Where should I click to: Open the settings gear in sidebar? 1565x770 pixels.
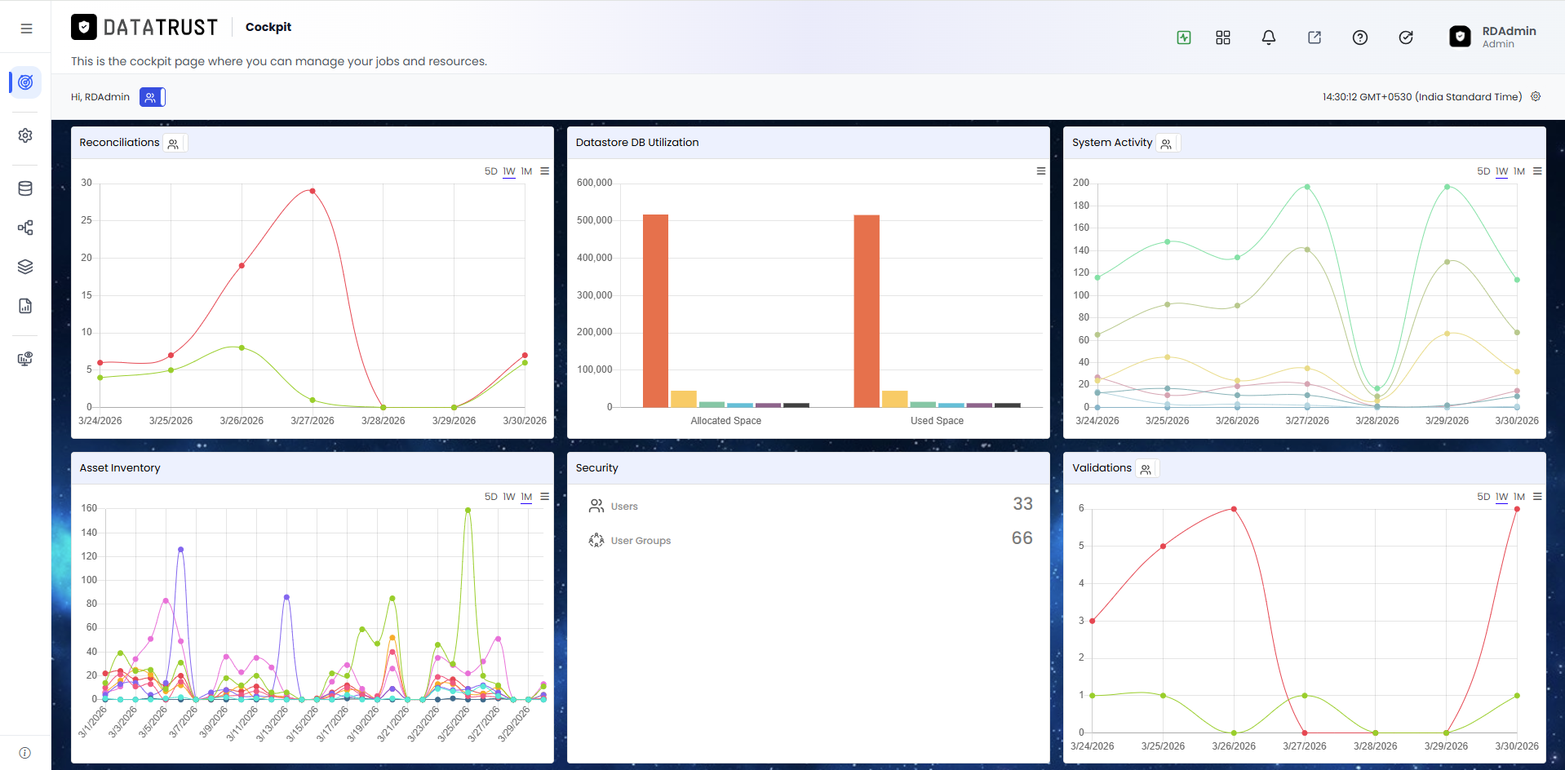[25, 135]
